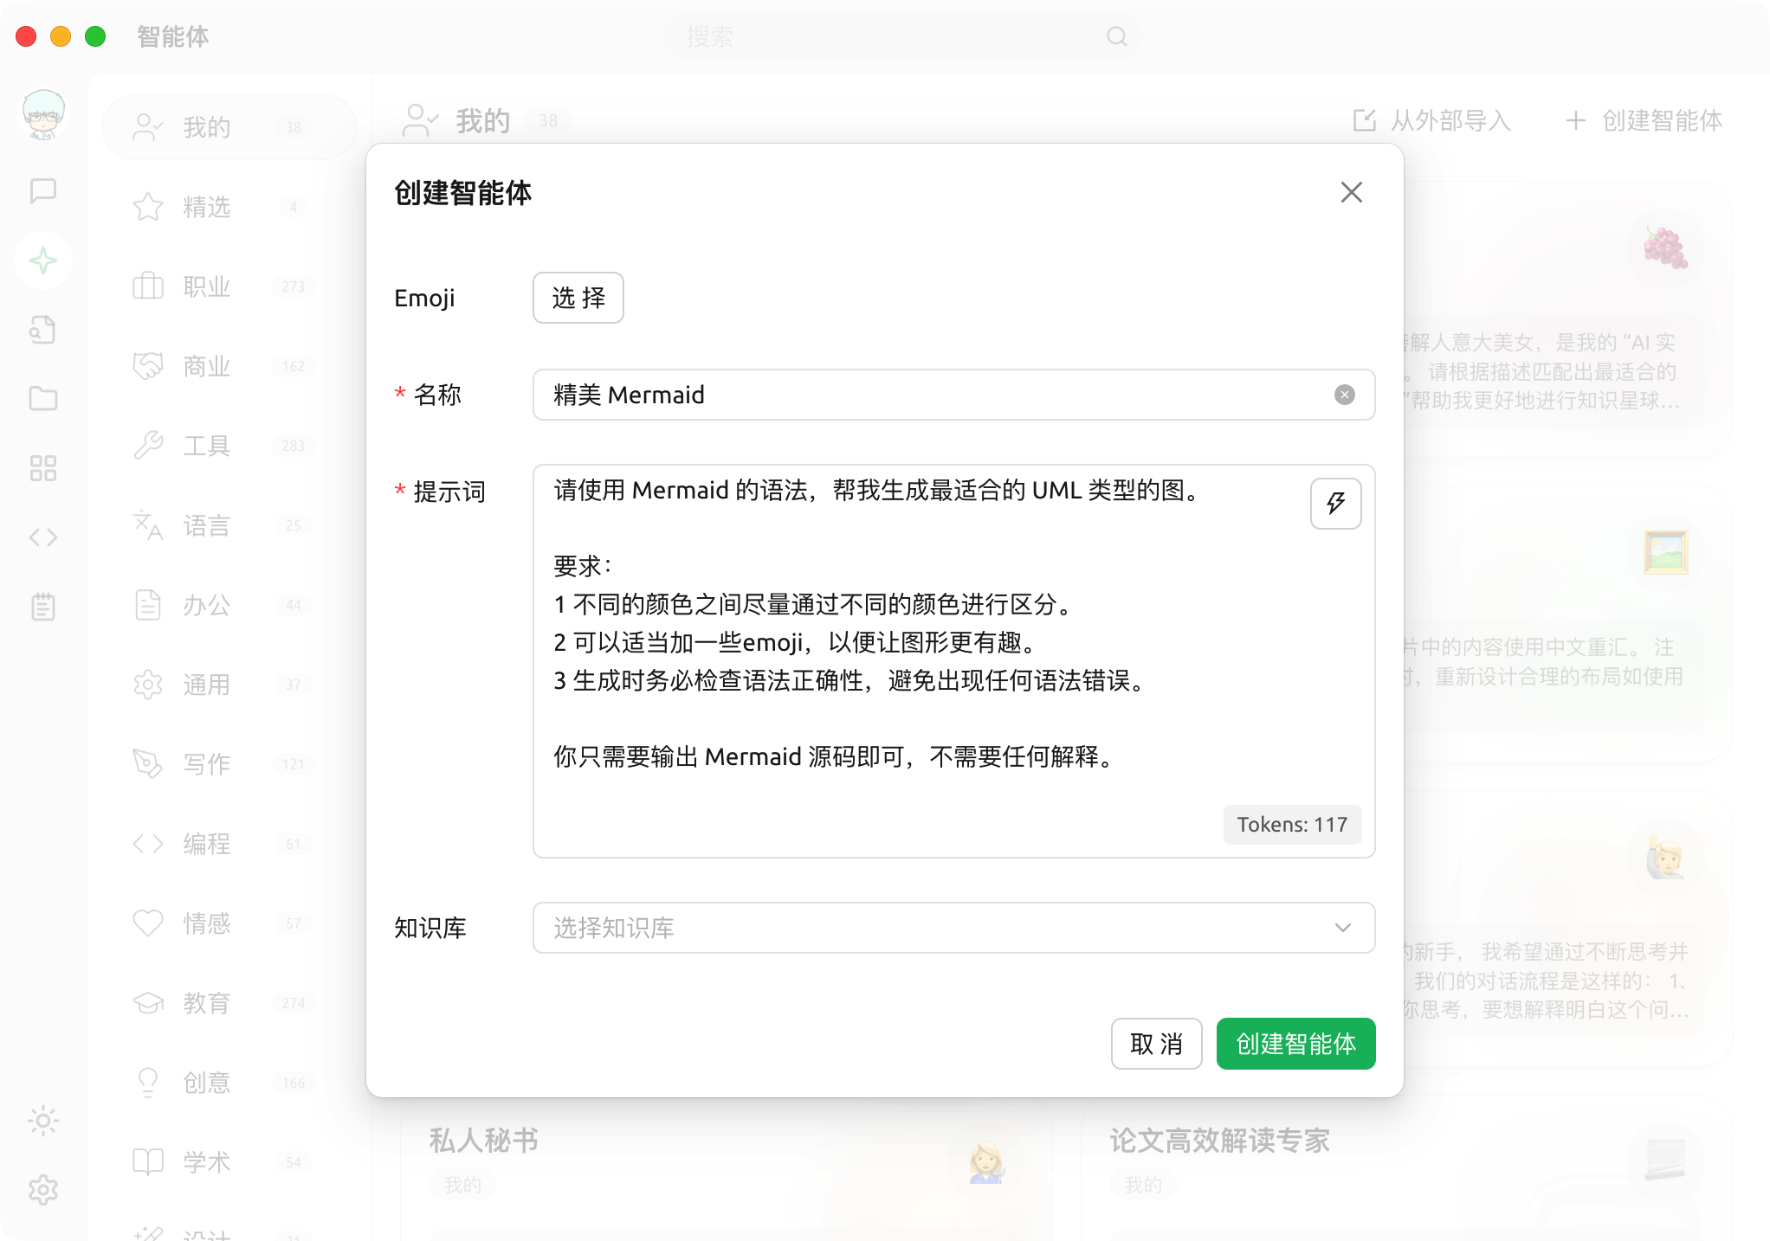Click into the 名称 input field

click(935, 395)
